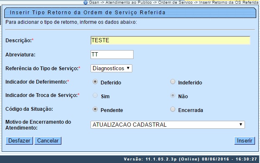Select Sim for Indicador de Troca de Serviço
Viewport: 260px width, 163px height.
[x=95, y=95]
